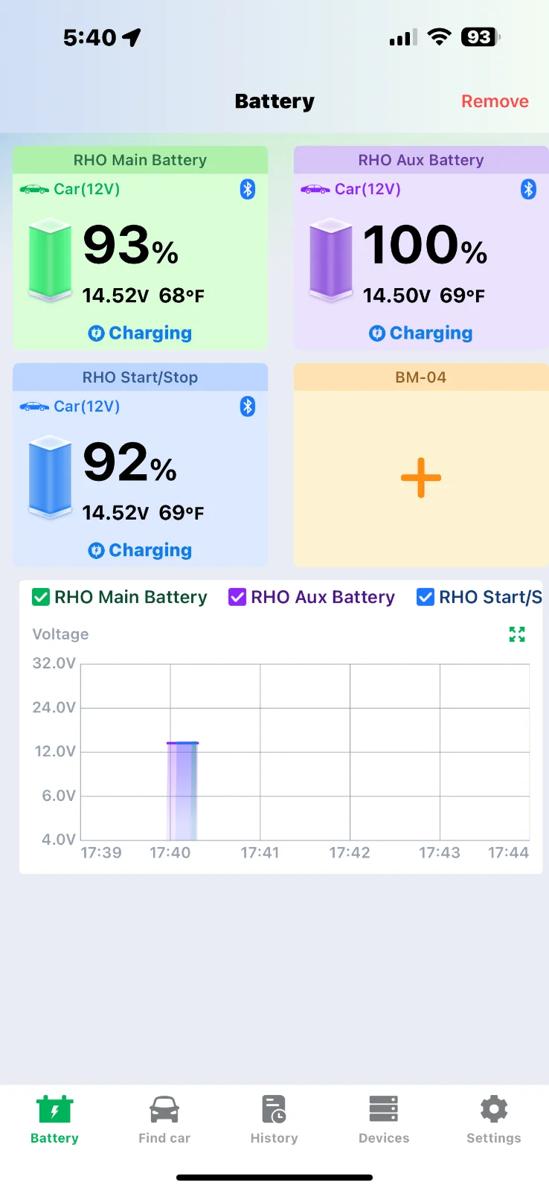The width and height of the screenshot is (549, 1191).
Task: Open the RHO Aux Battery card header
Action: (421, 160)
